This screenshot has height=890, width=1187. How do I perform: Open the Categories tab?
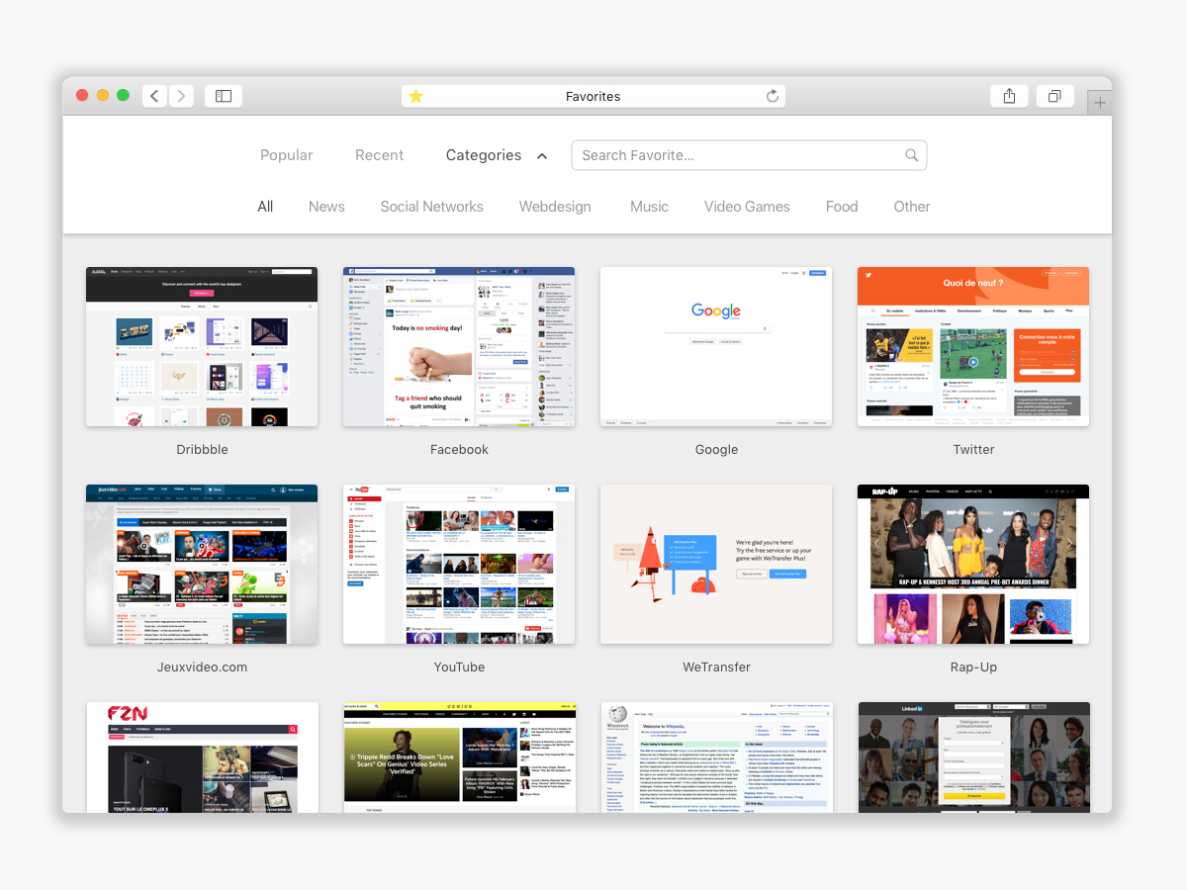tap(484, 155)
